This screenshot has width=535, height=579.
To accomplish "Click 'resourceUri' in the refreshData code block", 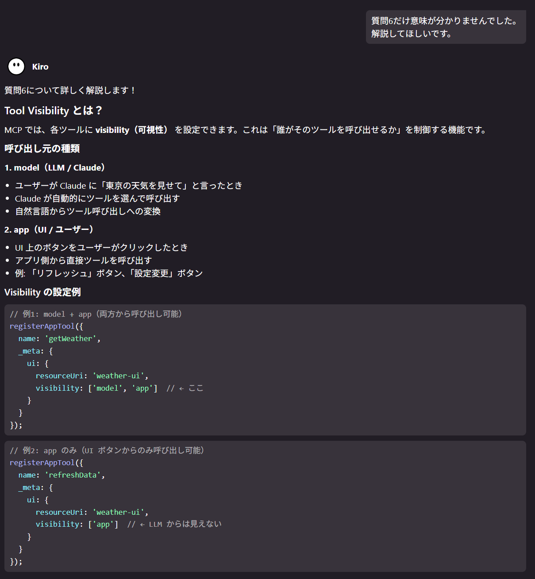I will pos(60,512).
